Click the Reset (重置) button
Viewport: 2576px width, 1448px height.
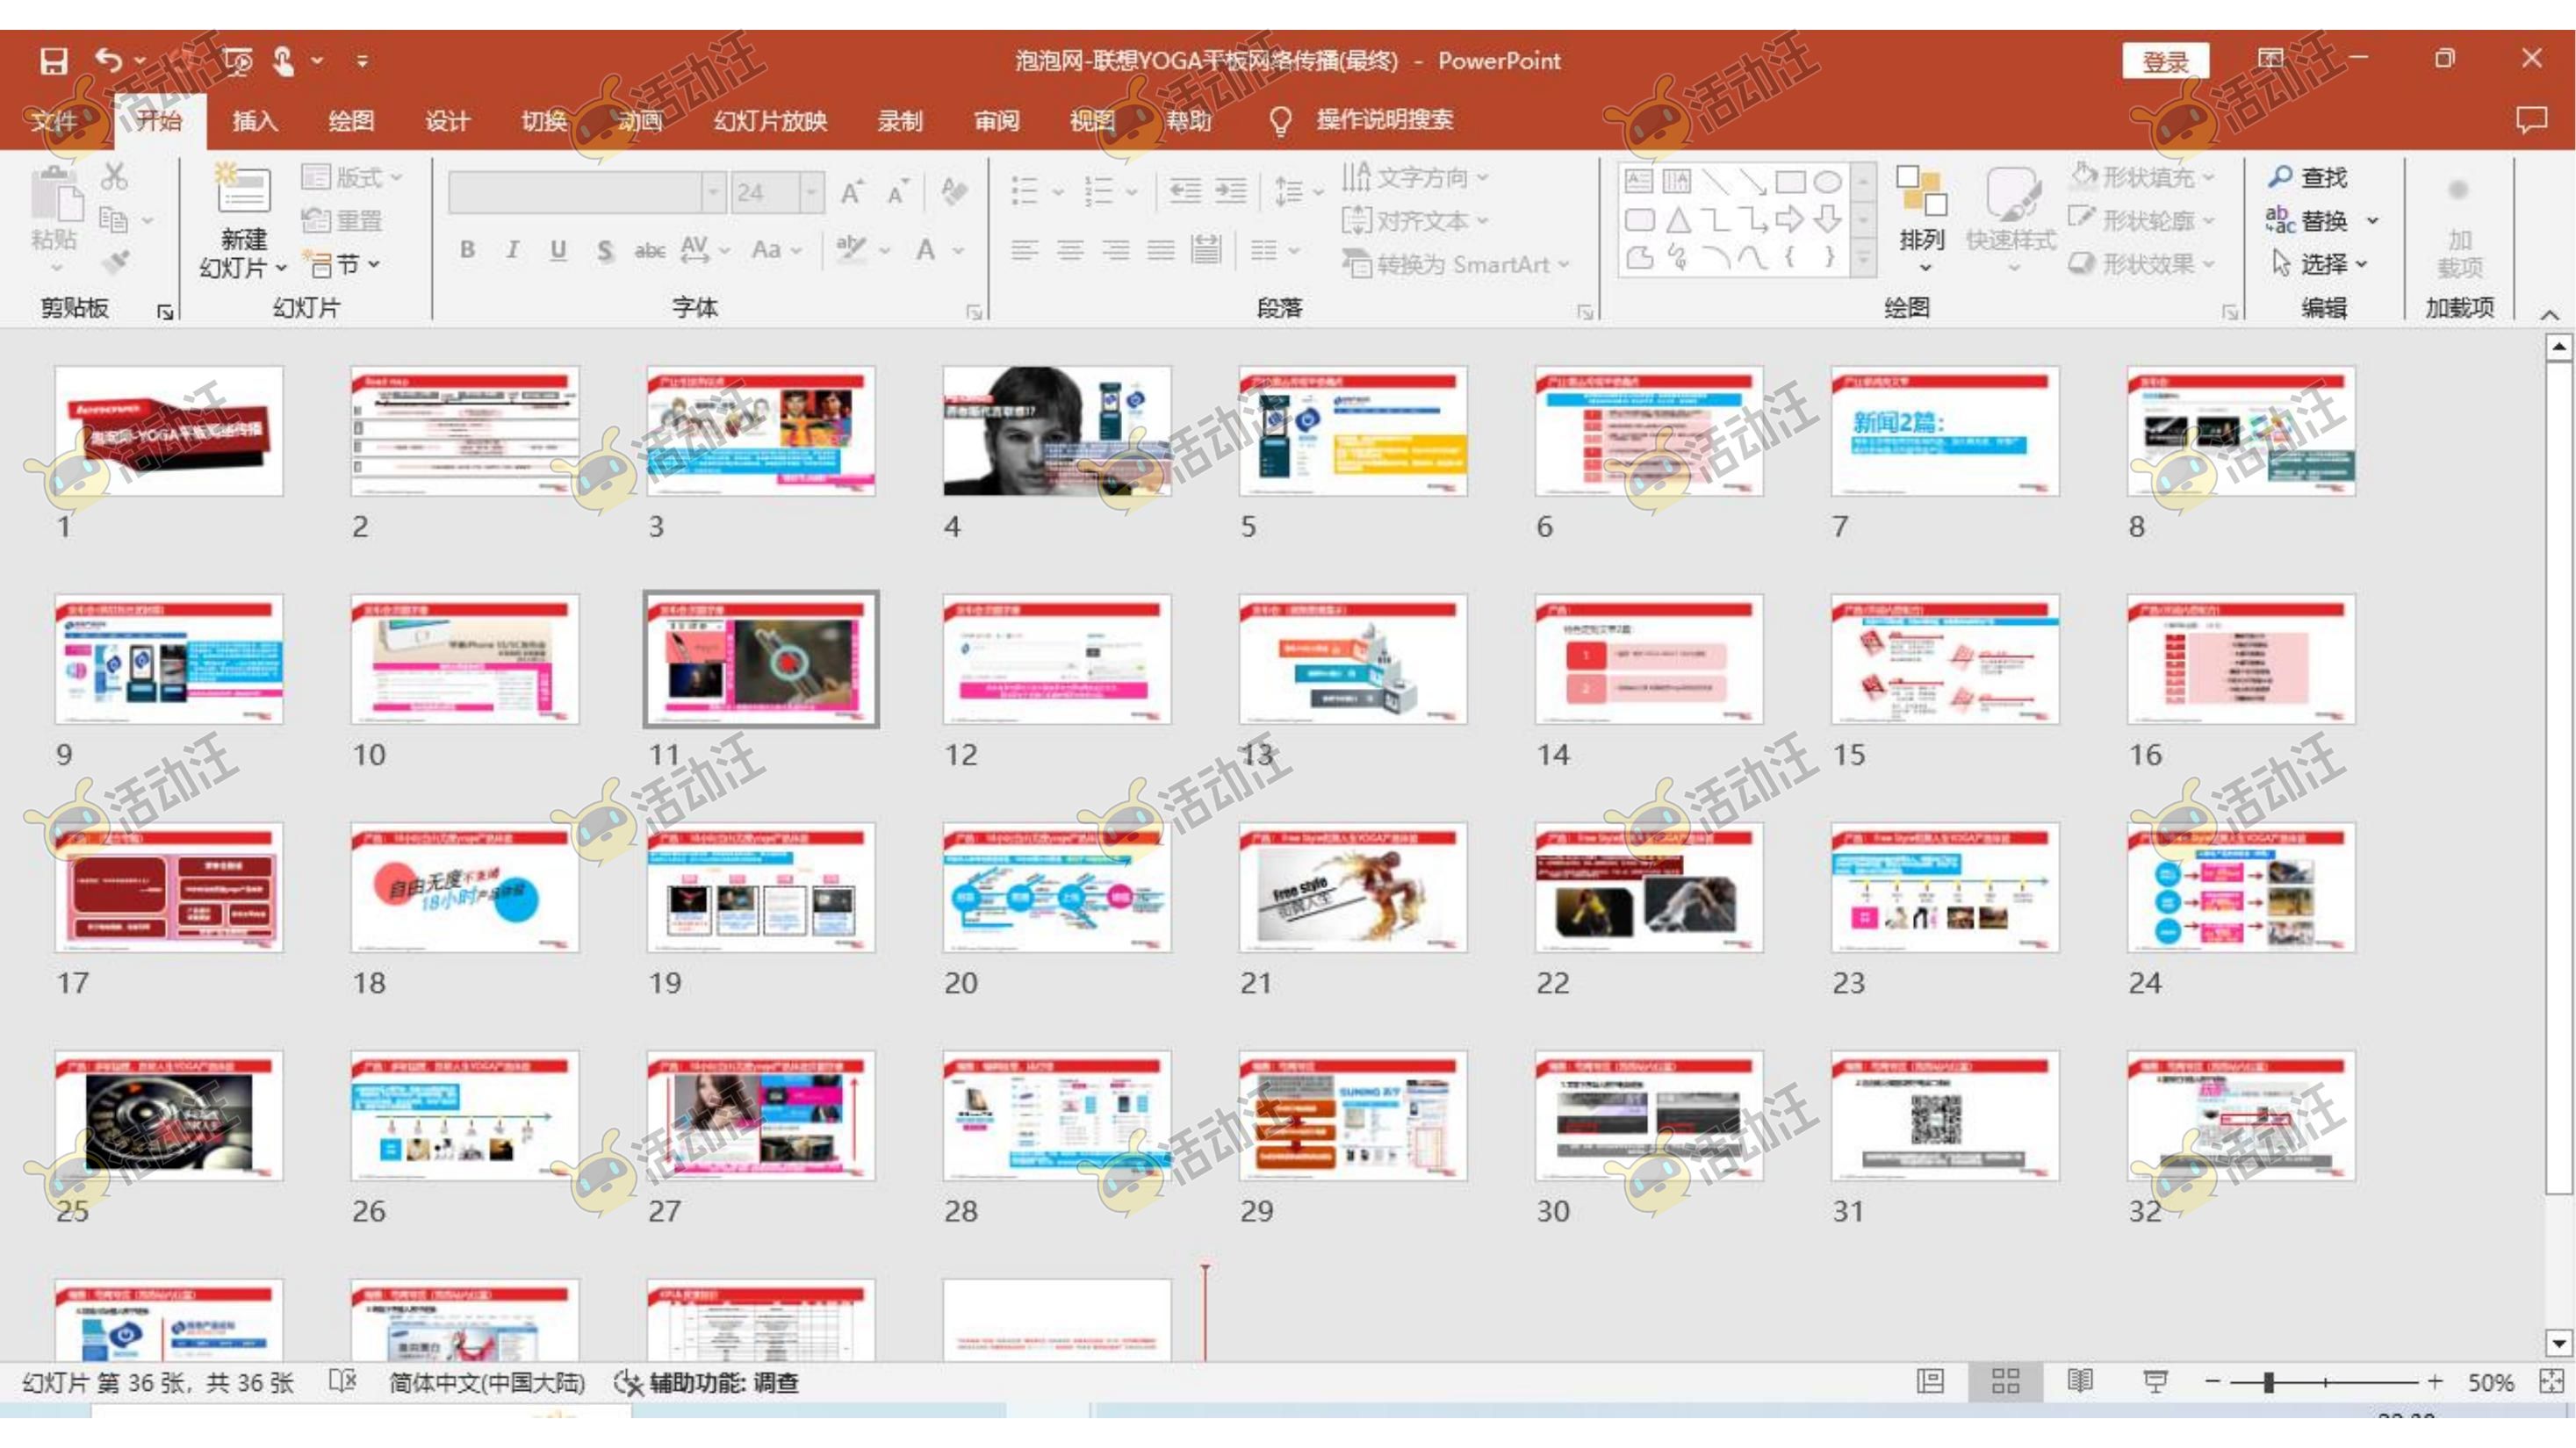342,221
